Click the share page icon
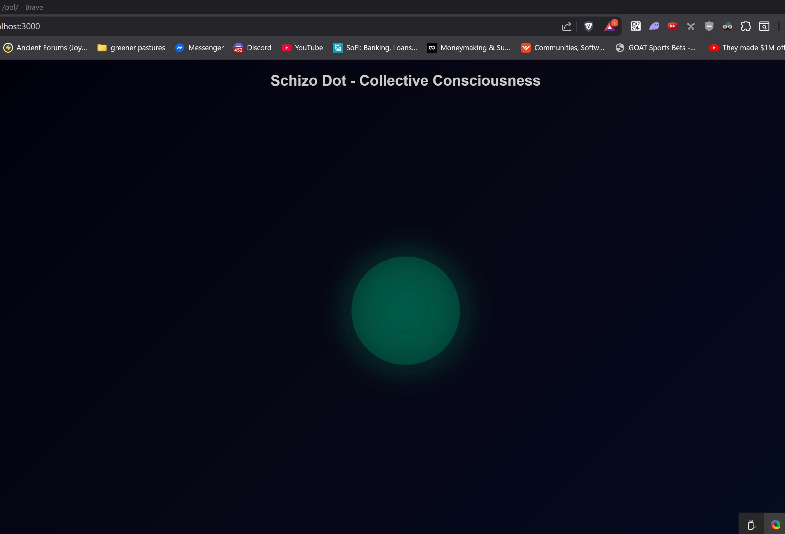This screenshot has height=534, width=785. click(x=566, y=26)
